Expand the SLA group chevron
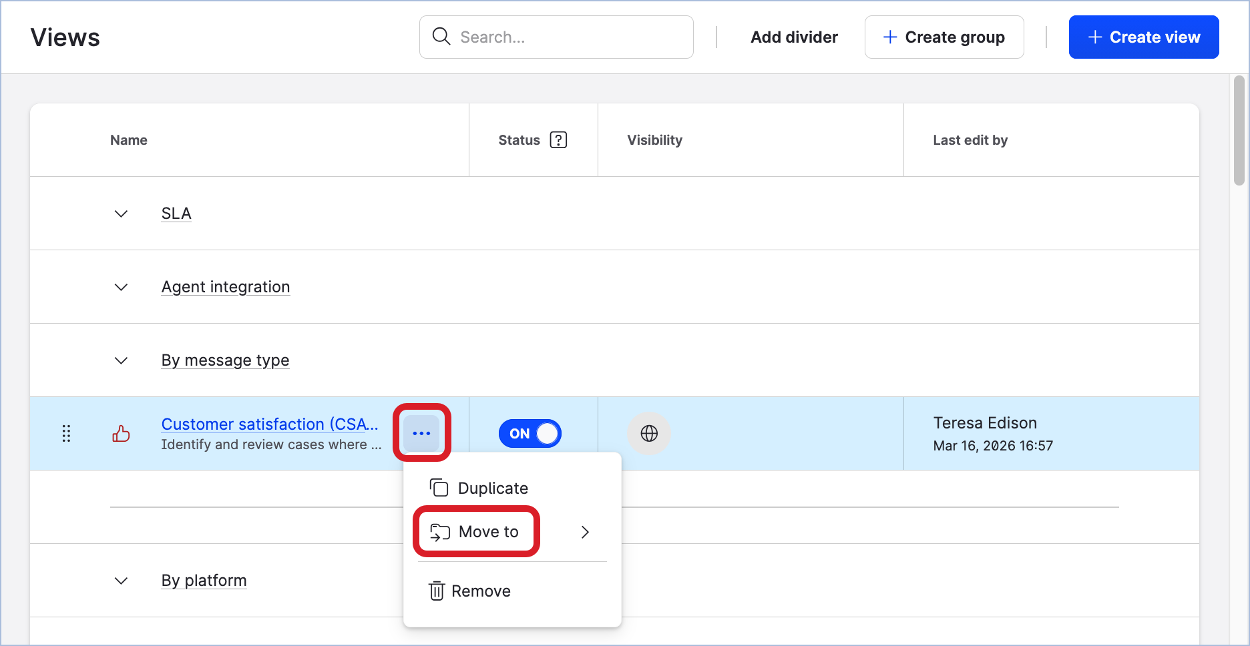The height and width of the screenshot is (646, 1250). [x=121, y=214]
